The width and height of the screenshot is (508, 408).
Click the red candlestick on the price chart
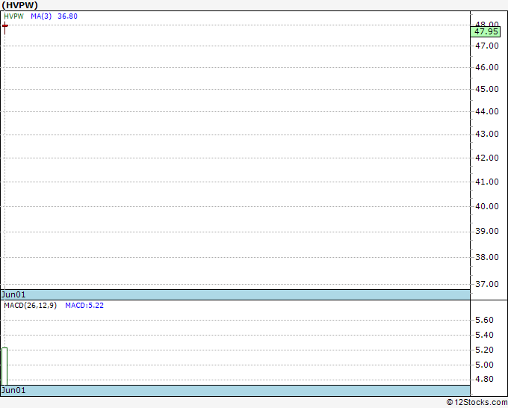coord(5,28)
